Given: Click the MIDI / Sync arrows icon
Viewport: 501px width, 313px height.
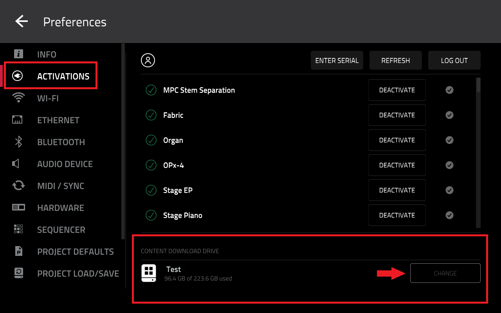Looking at the screenshot, I should [x=18, y=185].
